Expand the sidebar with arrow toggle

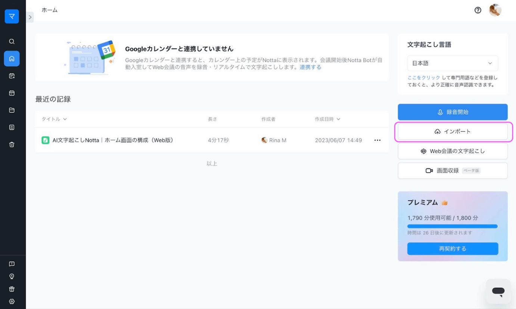(x=30, y=17)
